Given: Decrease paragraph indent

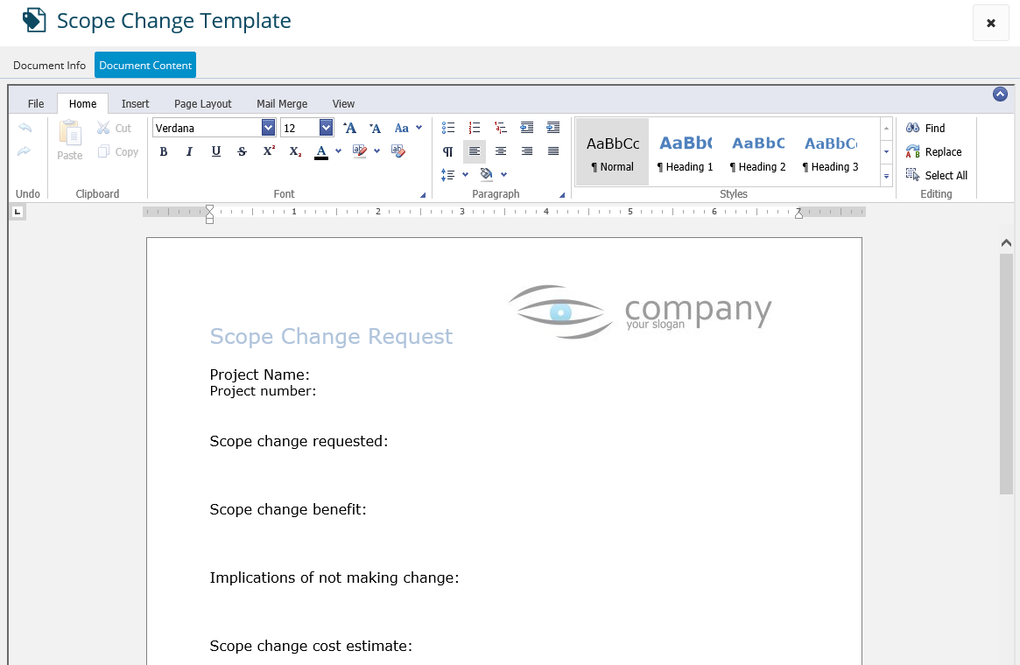Looking at the screenshot, I should [527, 128].
